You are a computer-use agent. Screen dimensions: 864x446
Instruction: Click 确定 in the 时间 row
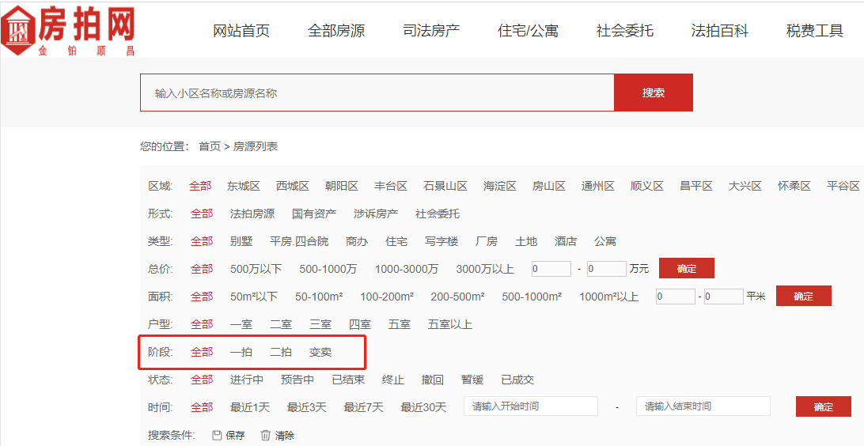point(823,407)
